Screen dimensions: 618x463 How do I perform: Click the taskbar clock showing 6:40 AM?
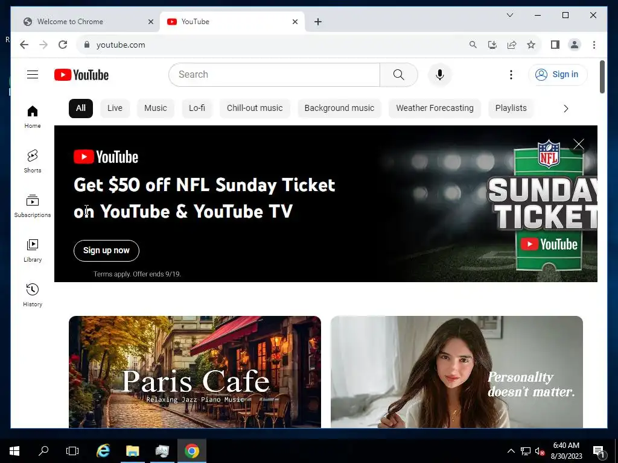pyautogui.click(x=566, y=451)
